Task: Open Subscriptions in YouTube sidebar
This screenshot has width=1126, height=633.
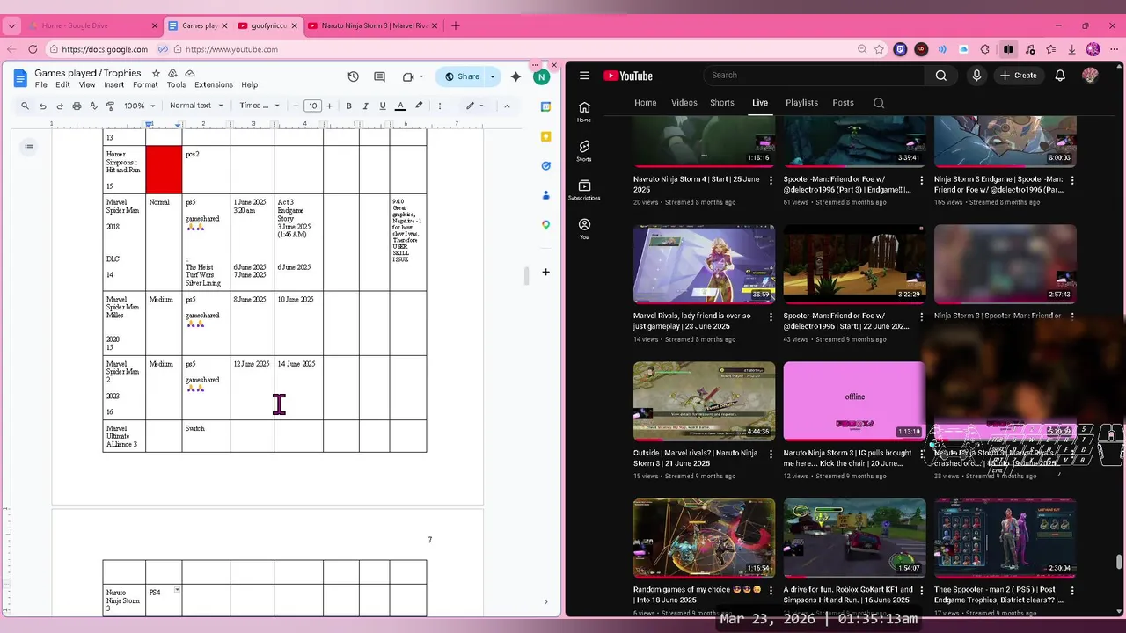Action: (x=584, y=190)
